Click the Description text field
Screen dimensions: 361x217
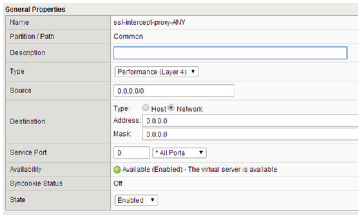click(230, 53)
